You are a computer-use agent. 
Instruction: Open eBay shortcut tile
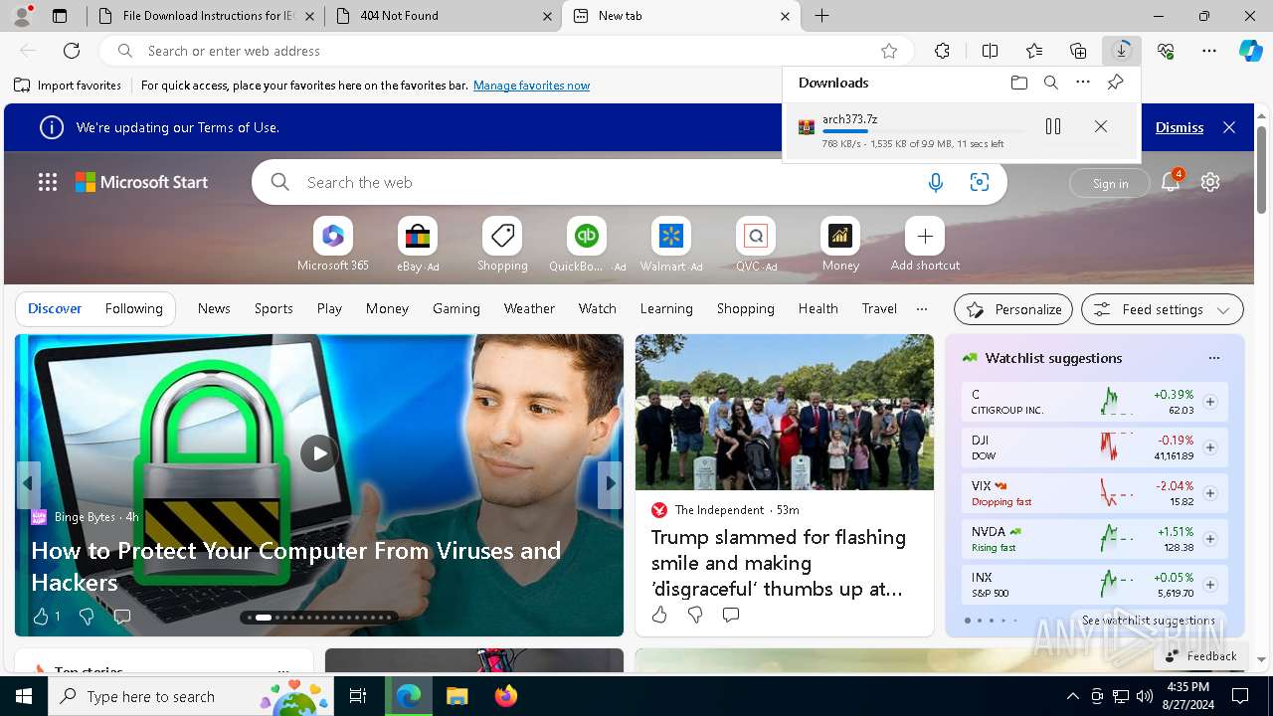tap(418, 245)
